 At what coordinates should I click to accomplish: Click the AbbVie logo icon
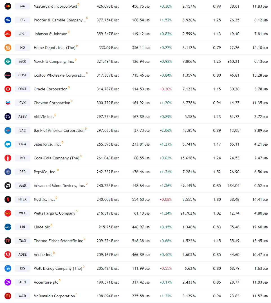point(8,117)
